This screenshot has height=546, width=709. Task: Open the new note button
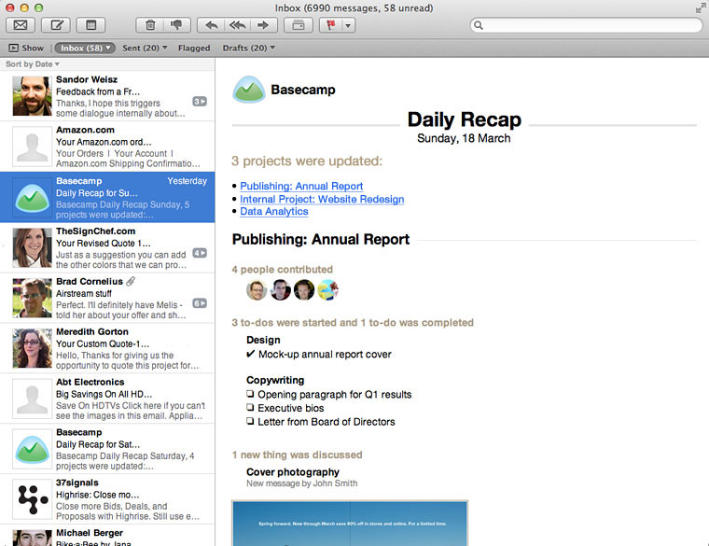(x=90, y=25)
